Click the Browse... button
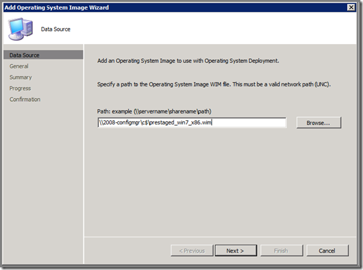The width and height of the screenshot is (363, 270). point(318,122)
